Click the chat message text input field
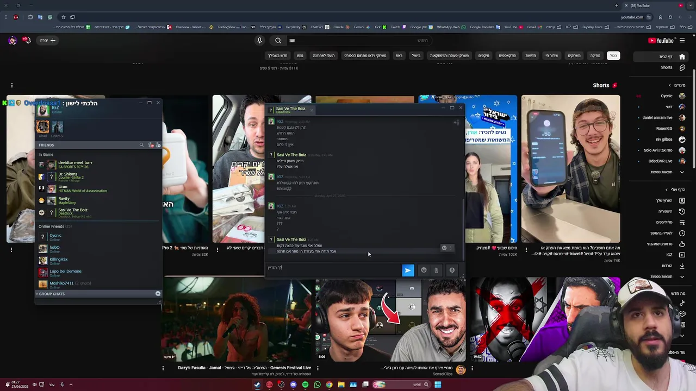This screenshot has height=391, width=696. [x=333, y=270]
